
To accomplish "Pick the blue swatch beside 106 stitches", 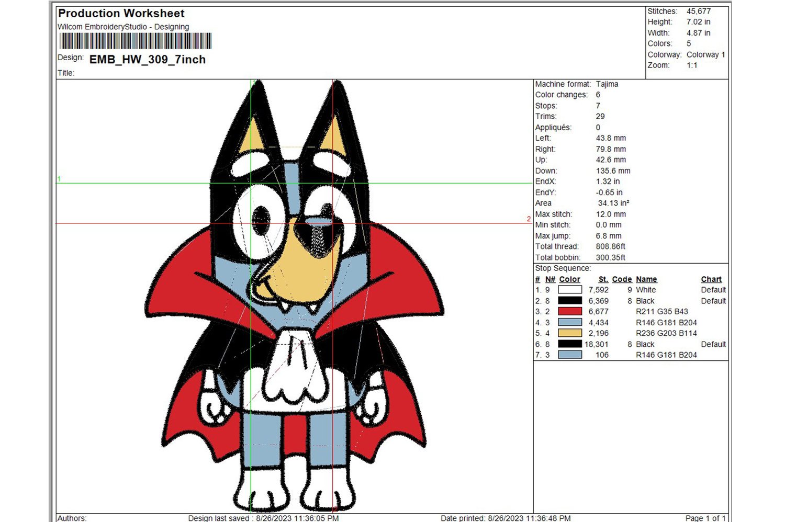I will coord(570,355).
